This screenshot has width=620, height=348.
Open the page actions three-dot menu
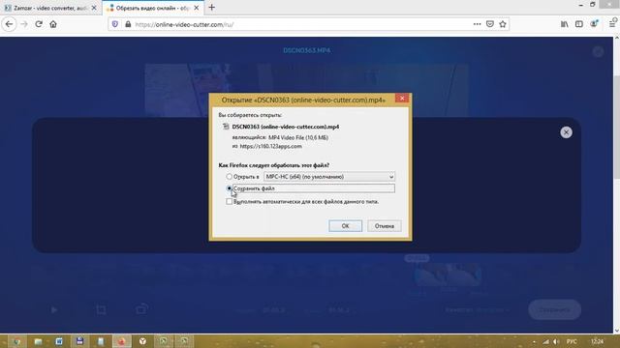[477, 24]
